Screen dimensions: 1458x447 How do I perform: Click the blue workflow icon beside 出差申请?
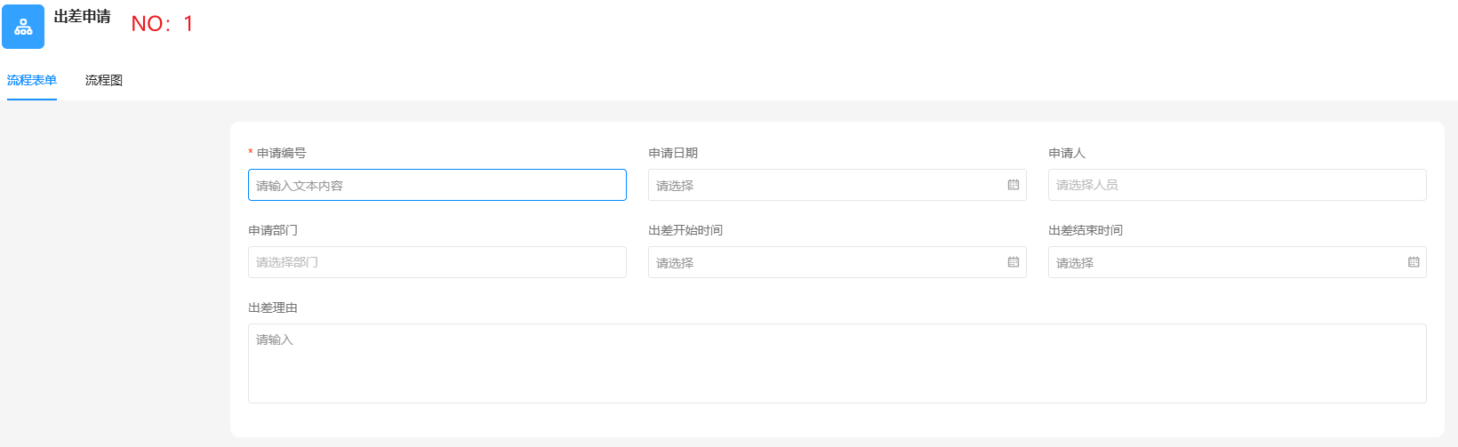[x=23, y=27]
